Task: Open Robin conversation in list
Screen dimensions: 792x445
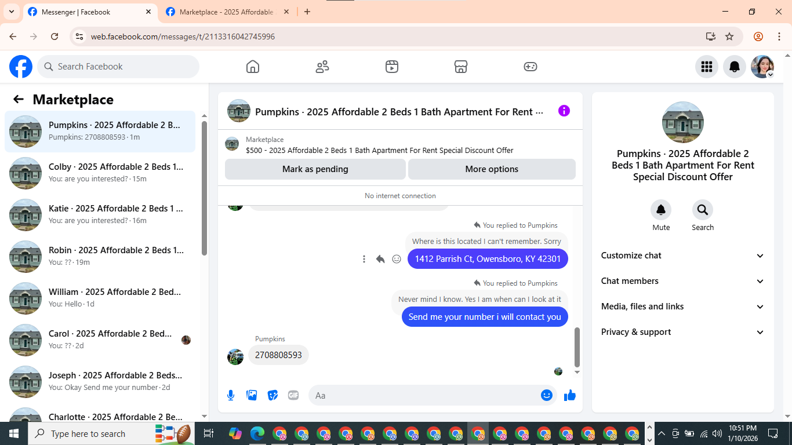Action: click(100, 257)
